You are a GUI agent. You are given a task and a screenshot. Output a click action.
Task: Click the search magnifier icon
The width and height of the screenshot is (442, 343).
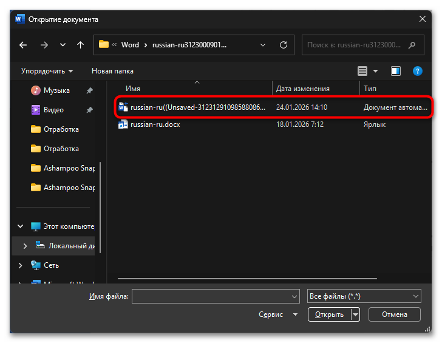click(x=412, y=45)
